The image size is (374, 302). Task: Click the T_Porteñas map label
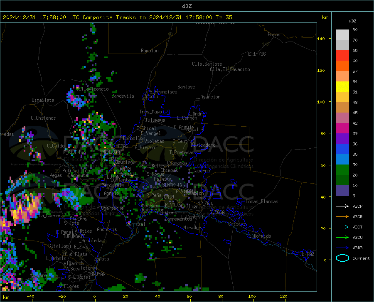(182, 152)
